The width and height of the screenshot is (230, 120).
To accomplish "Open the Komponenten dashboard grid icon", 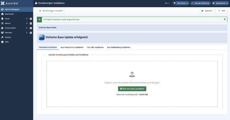I will coord(31,28).
